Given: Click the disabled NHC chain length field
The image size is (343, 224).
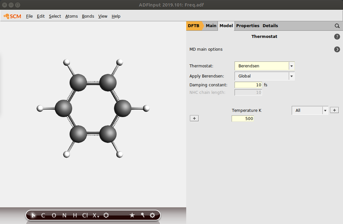Looking at the screenshot, I should (248, 93).
